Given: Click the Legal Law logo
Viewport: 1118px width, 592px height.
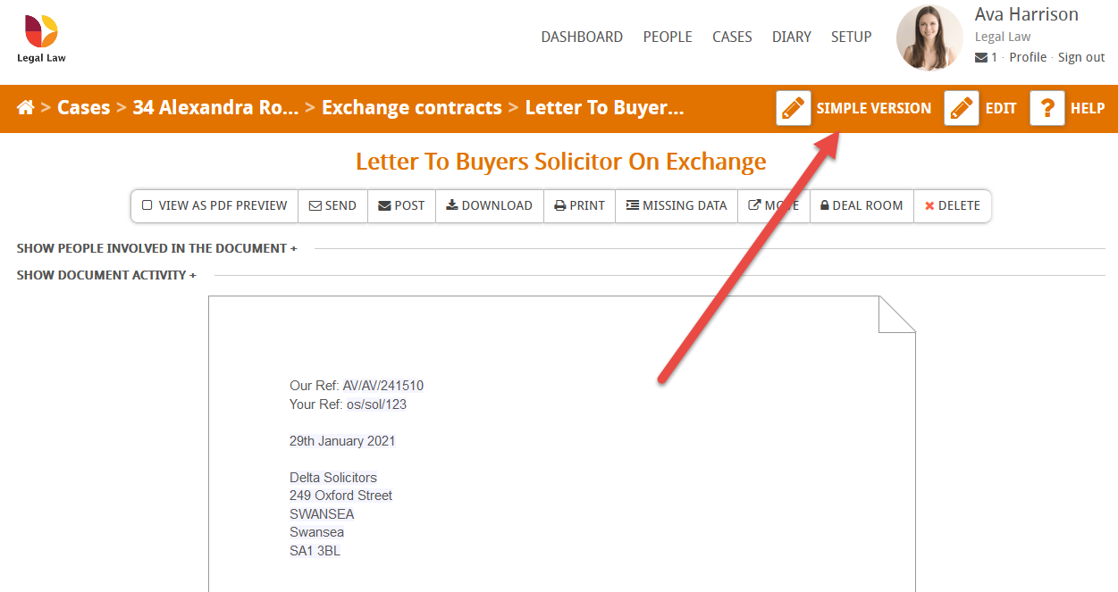Looking at the screenshot, I should point(40,36).
